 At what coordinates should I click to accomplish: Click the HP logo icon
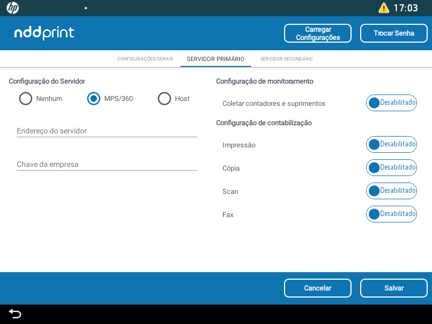point(12,8)
